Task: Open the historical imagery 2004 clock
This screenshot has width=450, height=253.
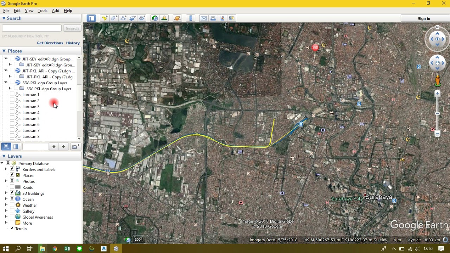Action: 128,240
